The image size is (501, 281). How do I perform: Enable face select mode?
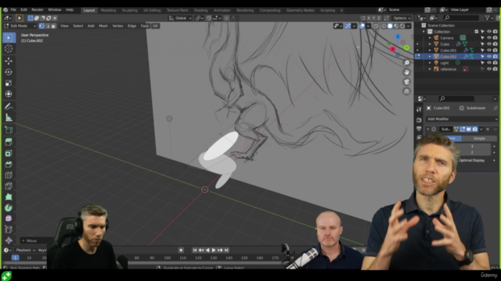(54, 26)
